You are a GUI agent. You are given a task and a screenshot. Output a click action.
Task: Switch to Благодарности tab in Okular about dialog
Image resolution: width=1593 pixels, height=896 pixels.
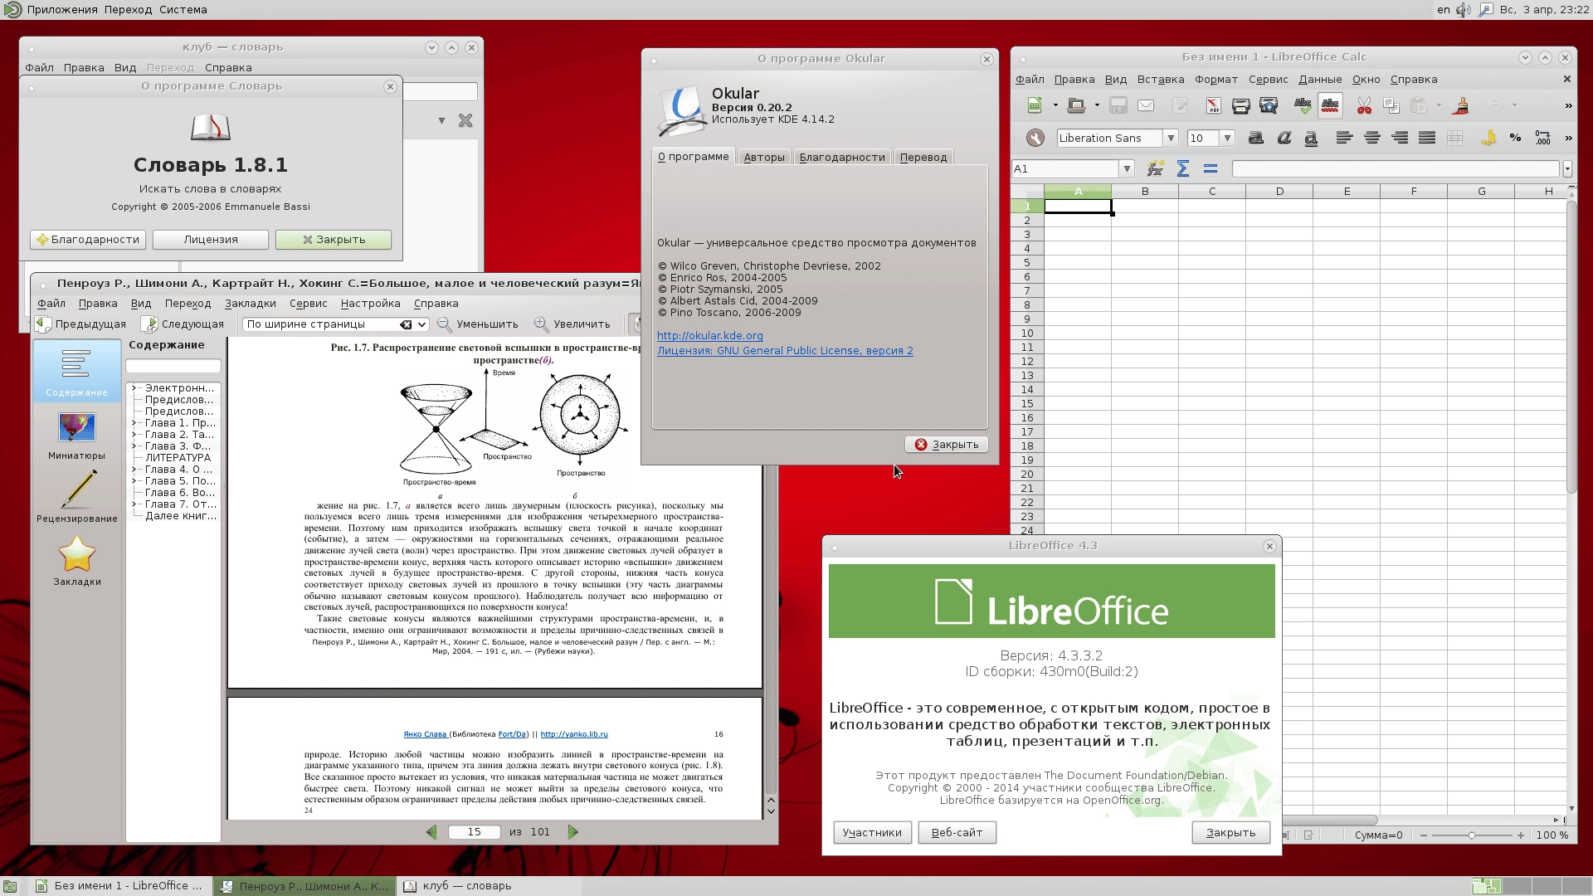point(842,157)
